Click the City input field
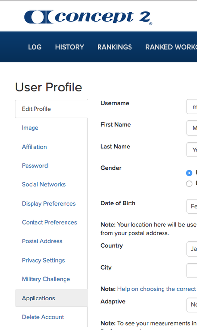Image resolution: width=197 pixels, height=330 pixels. click(192, 270)
